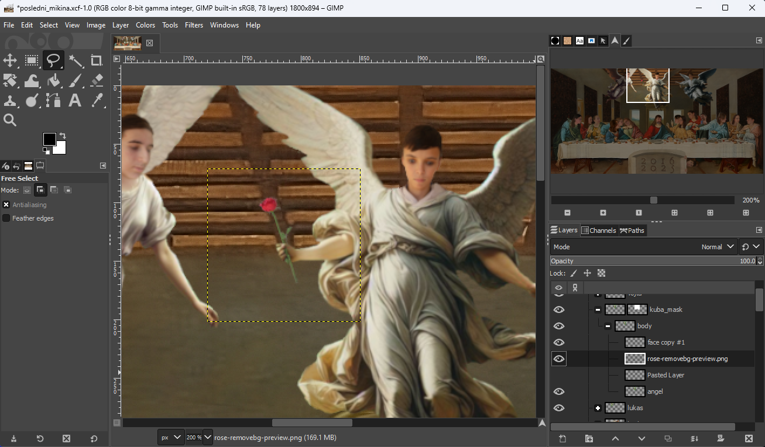Screen dimensions: 765x447
Task: Hide the lukas layer group
Action: [559, 408]
